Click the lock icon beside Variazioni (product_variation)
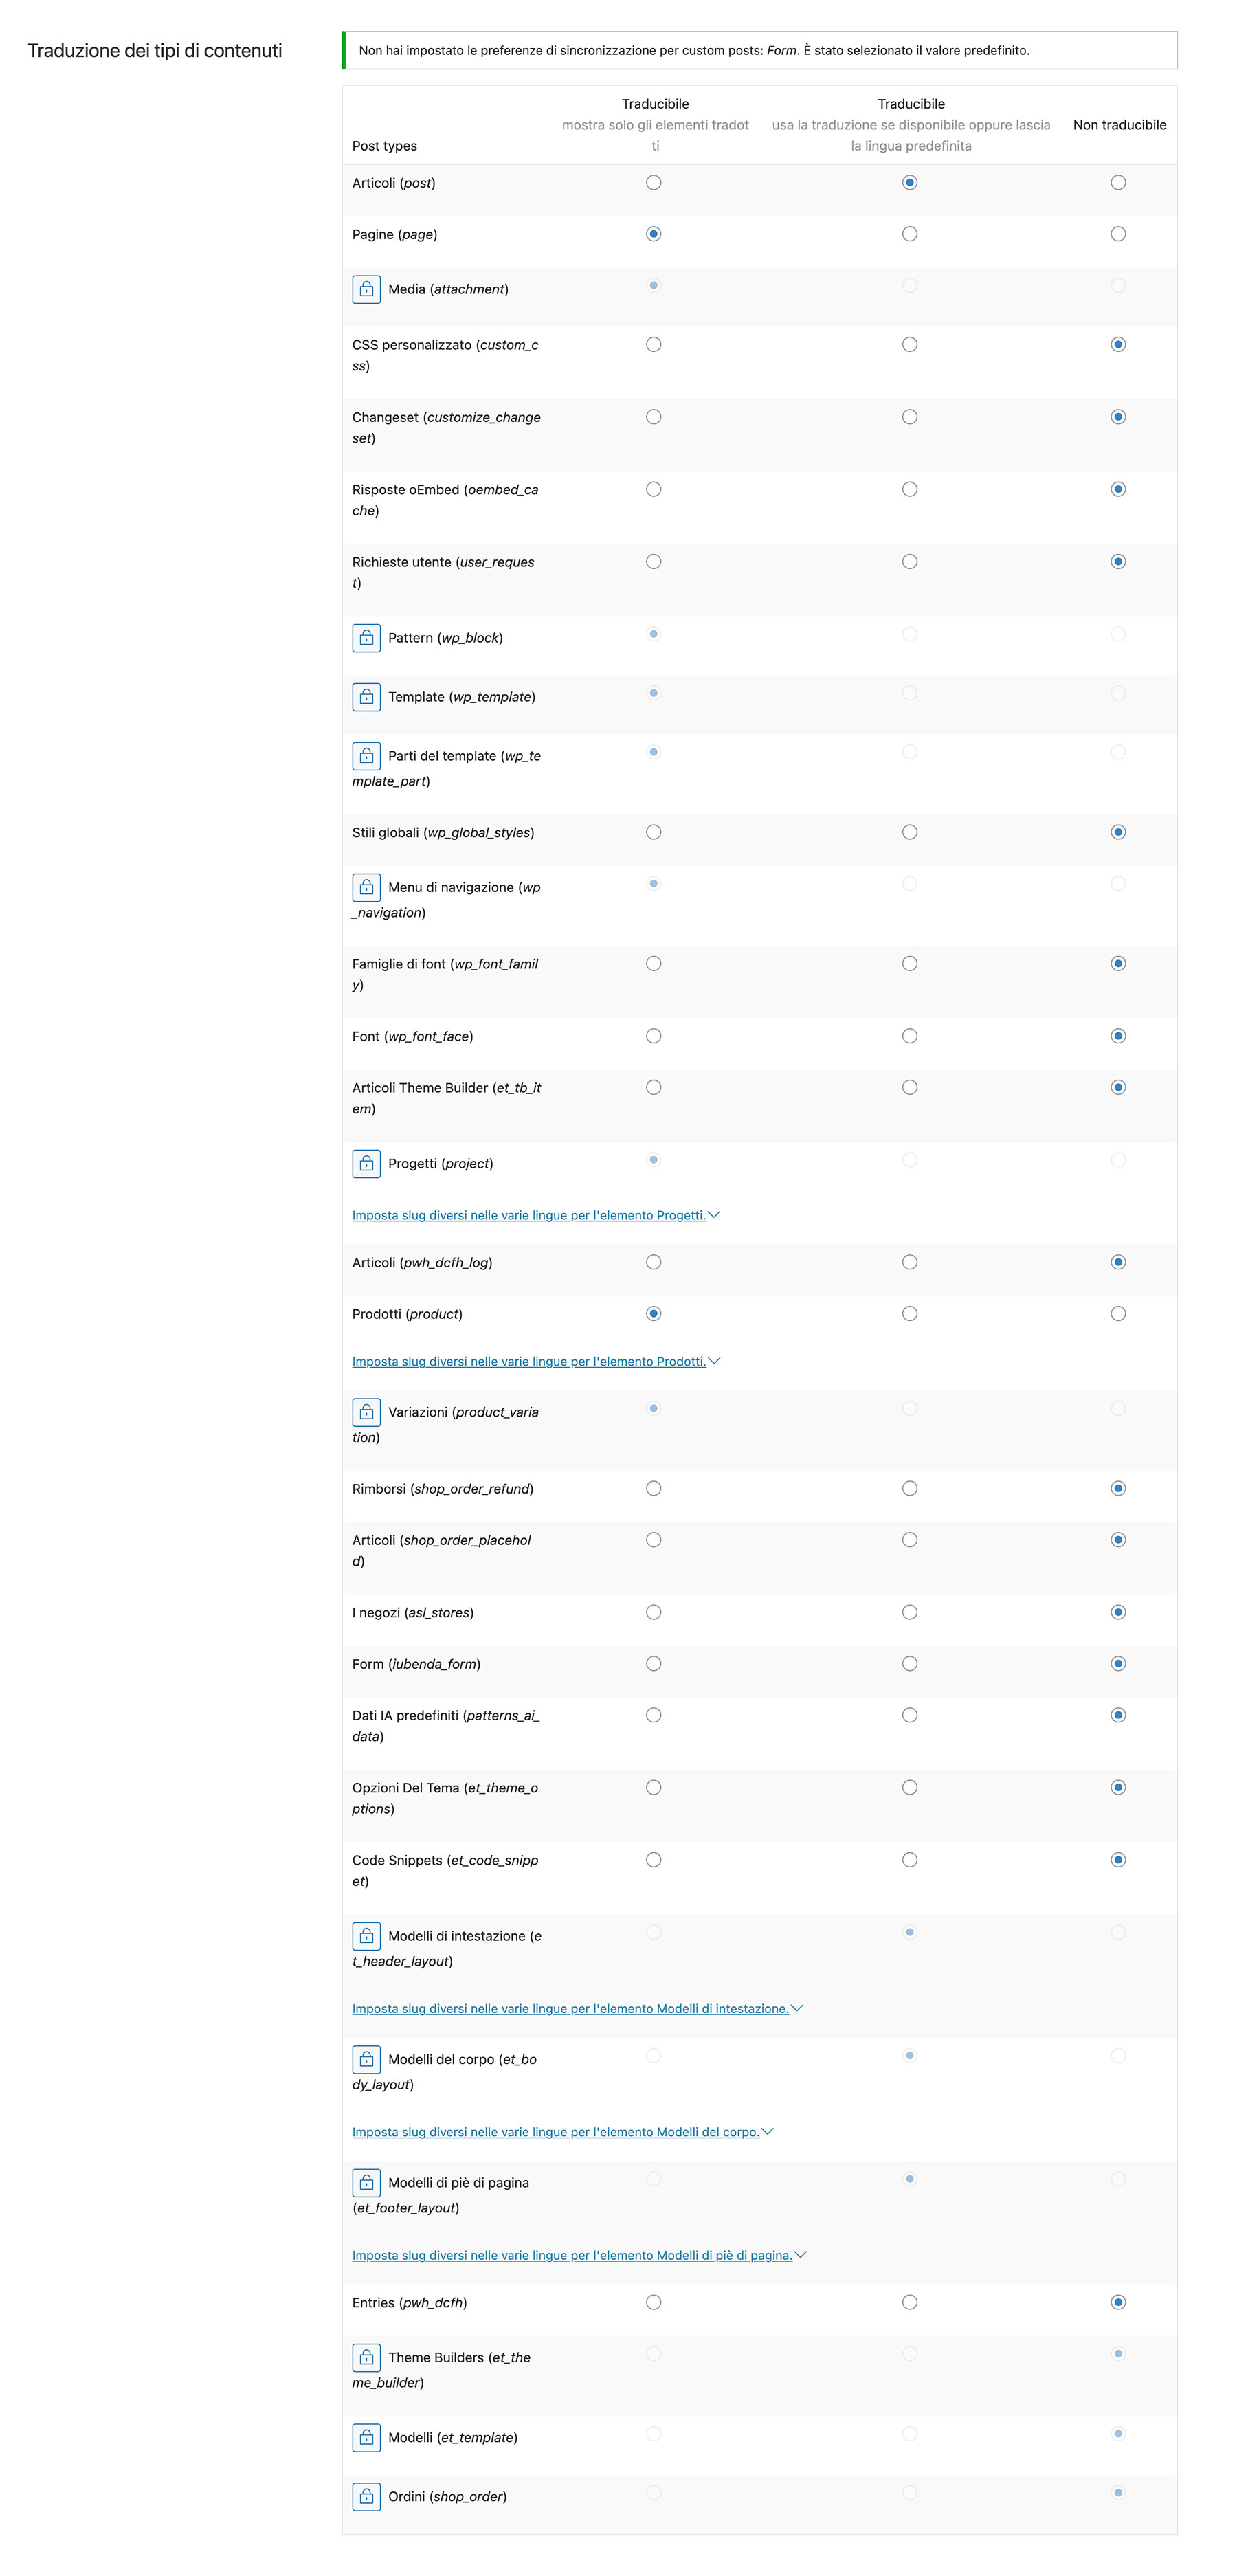Viewport: 1237px width, 2576px height. [x=366, y=1412]
